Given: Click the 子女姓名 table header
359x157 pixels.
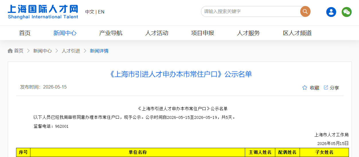Looking at the screenshot, I should (x=324, y=152).
